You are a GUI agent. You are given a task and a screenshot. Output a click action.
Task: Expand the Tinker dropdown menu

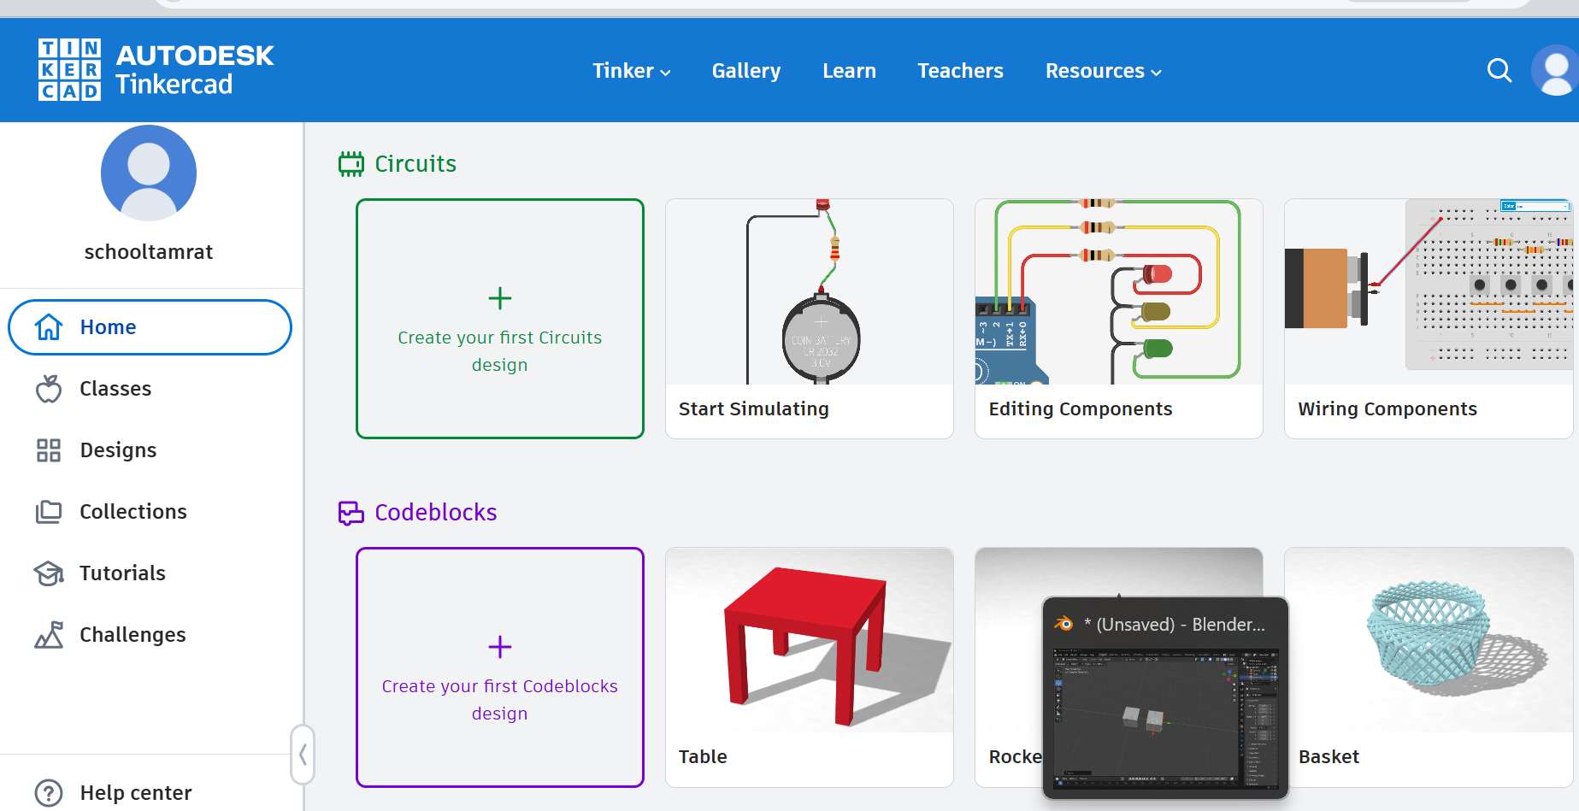[x=632, y=71]
